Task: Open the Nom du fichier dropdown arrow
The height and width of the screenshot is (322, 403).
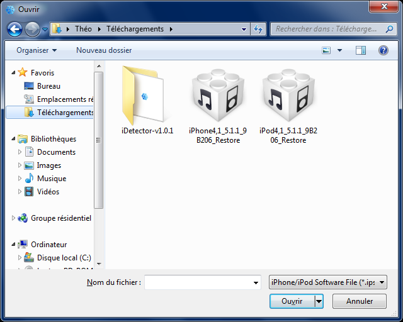Action: click(256, 282)
